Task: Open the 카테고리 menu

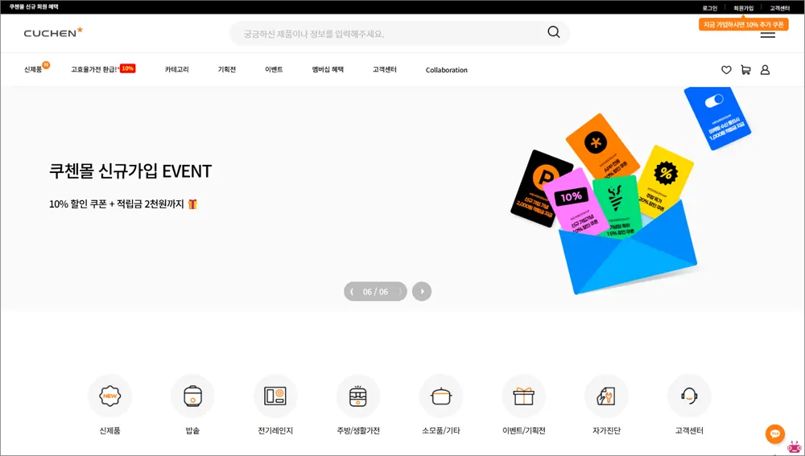Action: pyautogui.click(x=176, y=70)
